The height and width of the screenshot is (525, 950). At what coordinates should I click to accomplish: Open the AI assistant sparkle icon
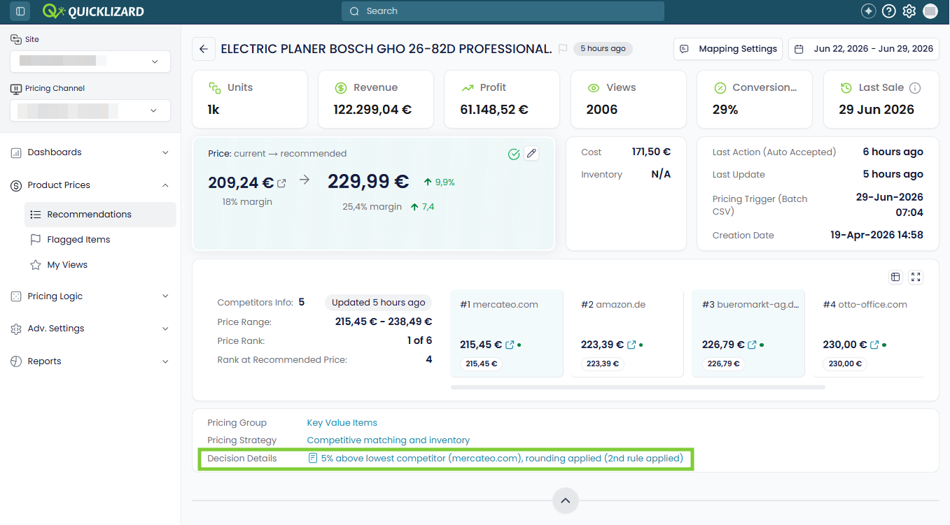868,11
